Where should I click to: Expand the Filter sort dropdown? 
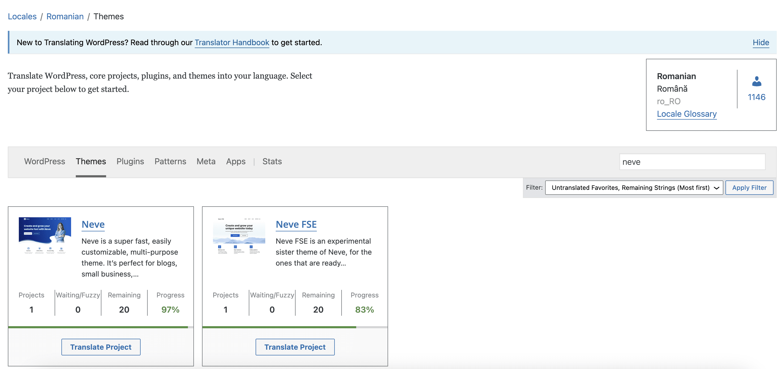[634, 188]
